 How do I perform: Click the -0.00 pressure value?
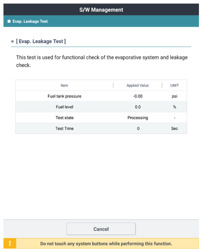coord(138,96)
